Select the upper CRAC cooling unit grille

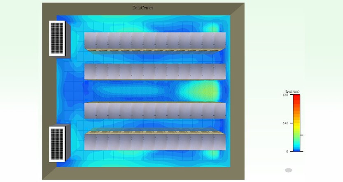[57, 38]
